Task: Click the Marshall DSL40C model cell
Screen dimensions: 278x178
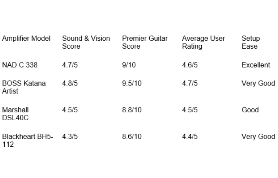Action: [x=15, y=114]
